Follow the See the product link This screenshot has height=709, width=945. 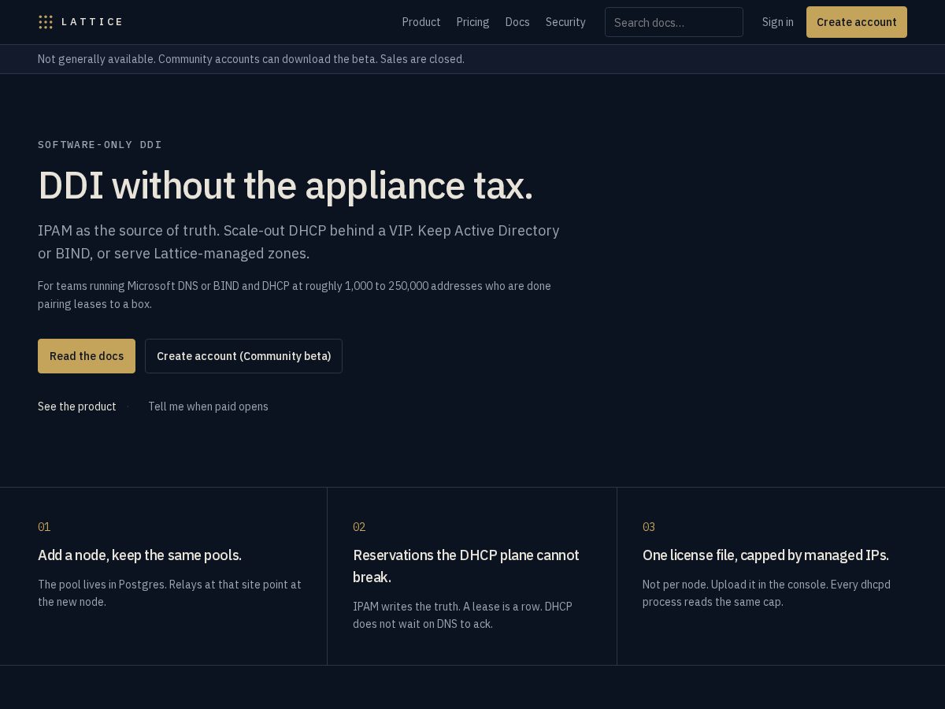77,406
